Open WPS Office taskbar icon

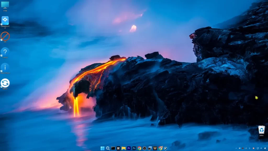155,148
